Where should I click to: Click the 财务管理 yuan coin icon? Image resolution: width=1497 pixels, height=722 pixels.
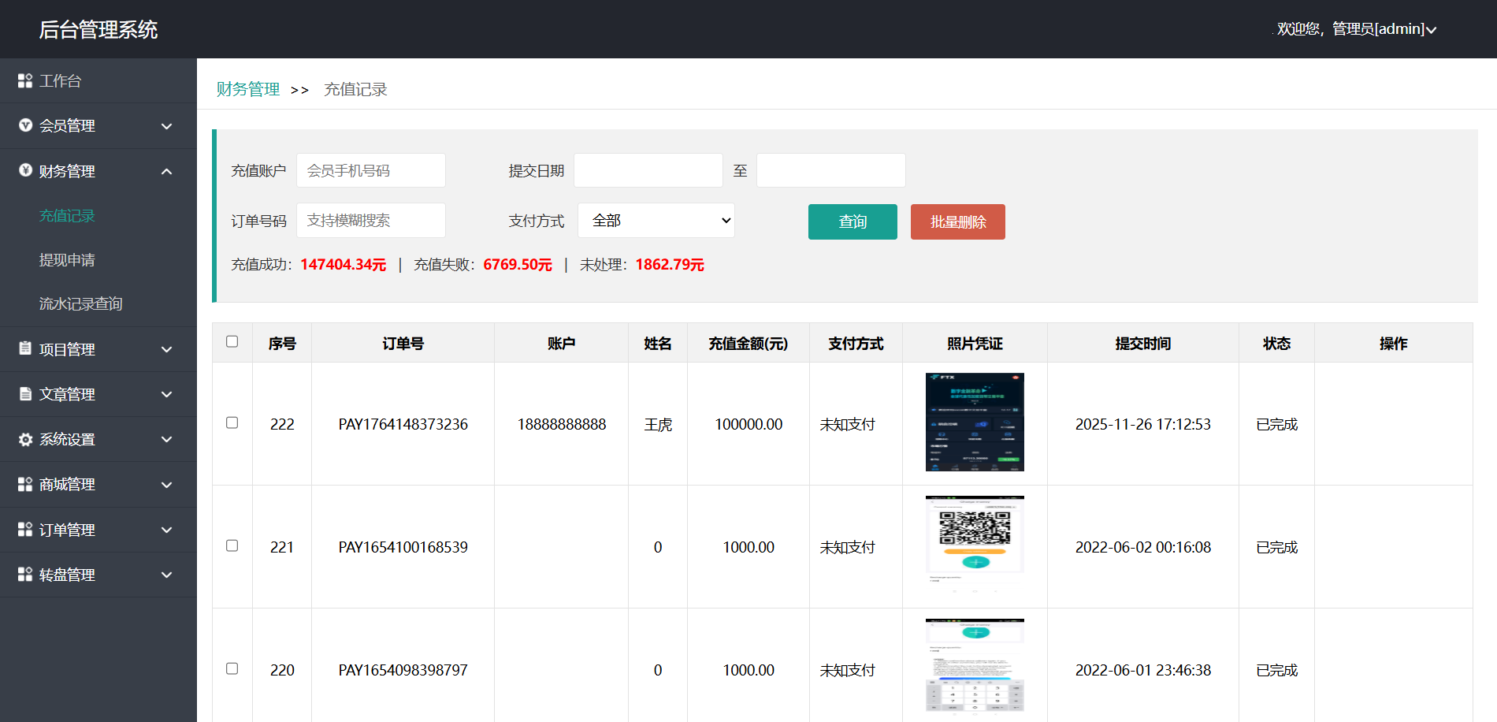pos(25,170)
